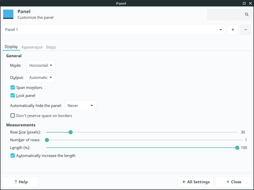Click the Row Size slider handle
Image resolution: width=254 pixels, height=190 pixels.
71,132
